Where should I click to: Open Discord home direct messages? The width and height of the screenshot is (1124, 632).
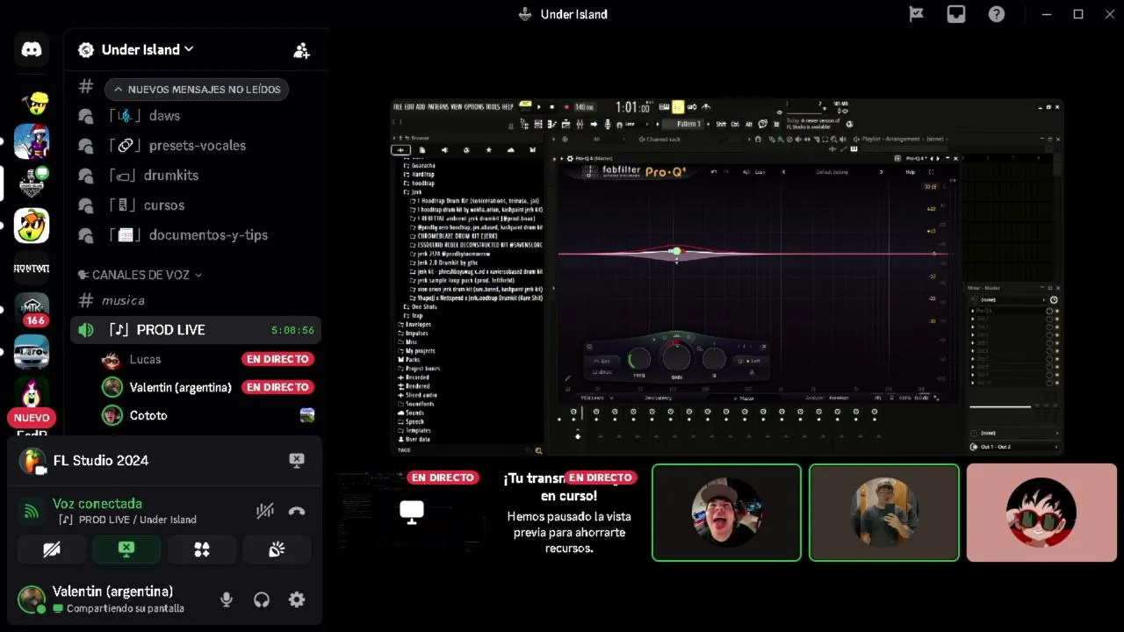pyautogui.click(x=32, y=50)
